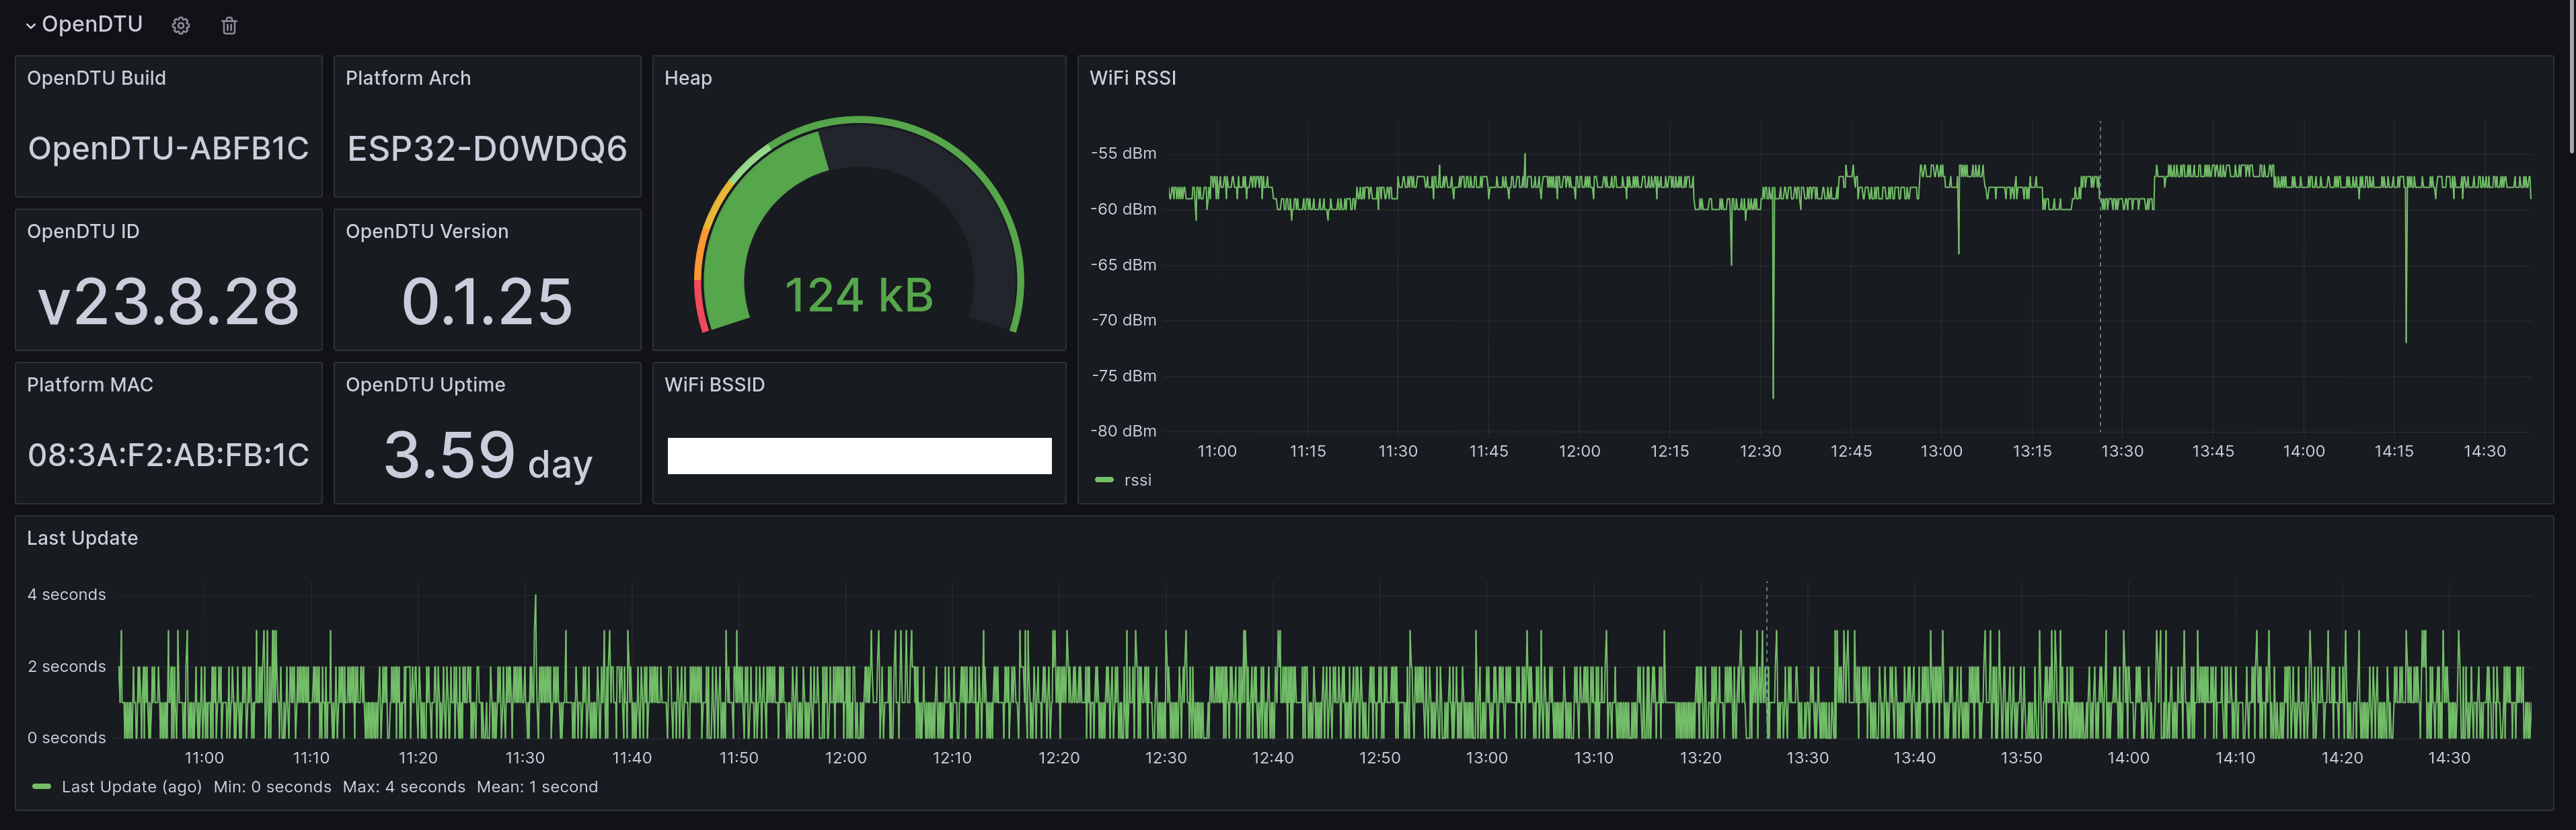Click the WiFi BSSID panel title

tap(714, 385)
